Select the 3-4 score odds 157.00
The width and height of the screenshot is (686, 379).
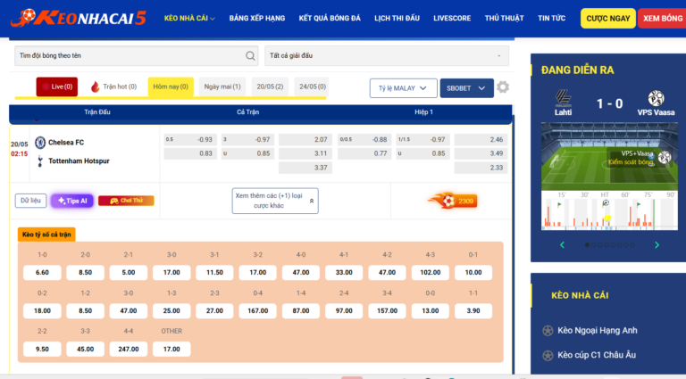click(387, 311)
